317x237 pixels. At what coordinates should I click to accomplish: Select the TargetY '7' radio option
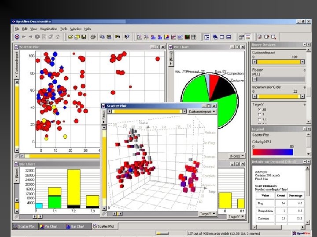259,115
